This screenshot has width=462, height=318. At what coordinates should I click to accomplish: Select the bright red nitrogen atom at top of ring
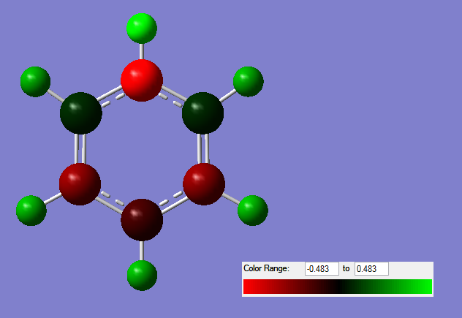(142, 80)
